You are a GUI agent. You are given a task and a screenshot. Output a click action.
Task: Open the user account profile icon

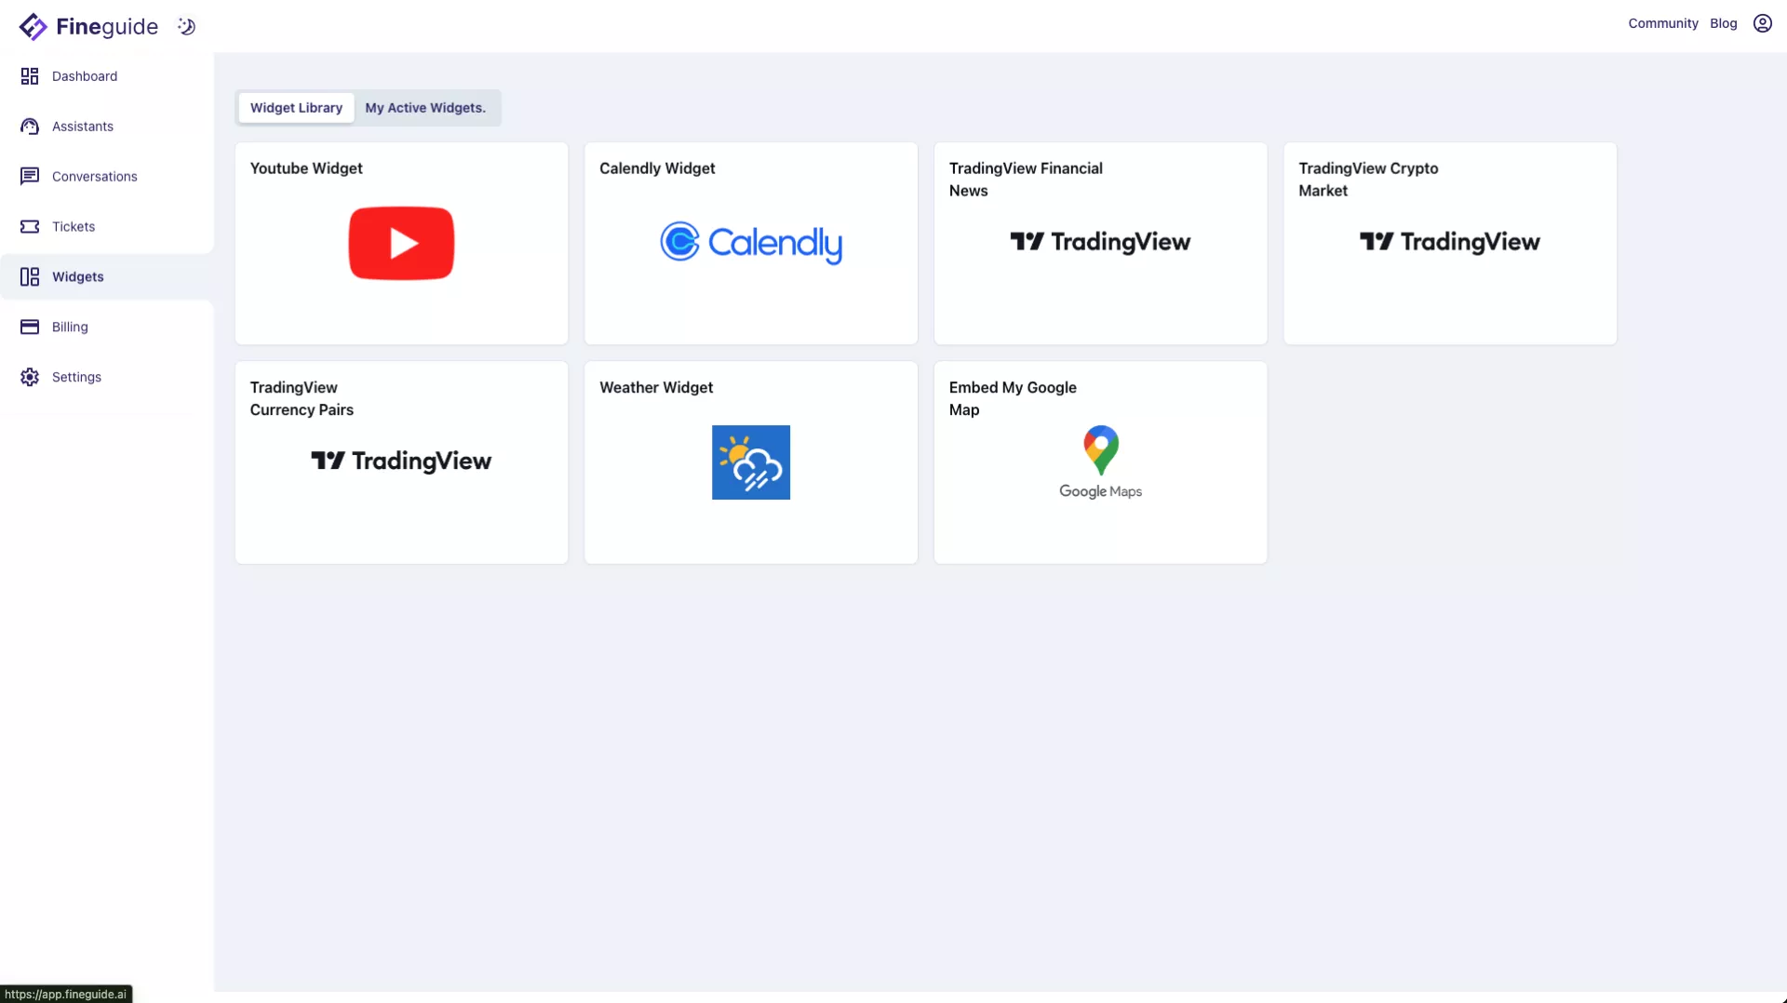click(x=1762, y=23)
